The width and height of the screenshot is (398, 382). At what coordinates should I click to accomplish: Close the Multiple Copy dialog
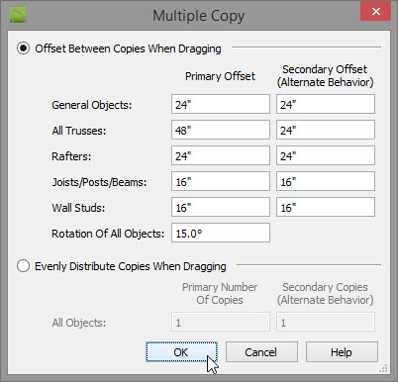point(375,11)
